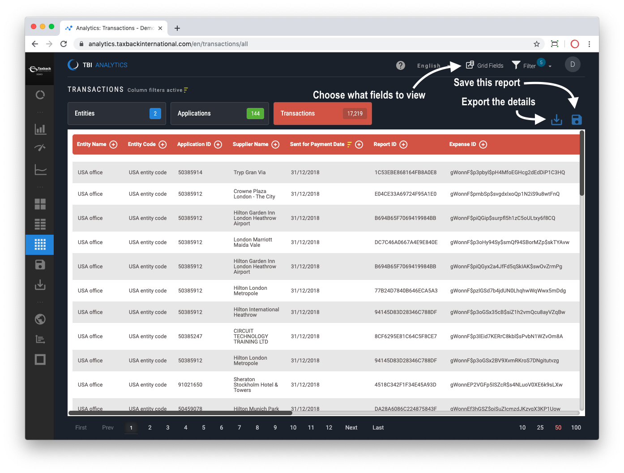This screenshot has height=473, width=624.
Task: Click Application ID cell 50385914
Action: [190, 172]
